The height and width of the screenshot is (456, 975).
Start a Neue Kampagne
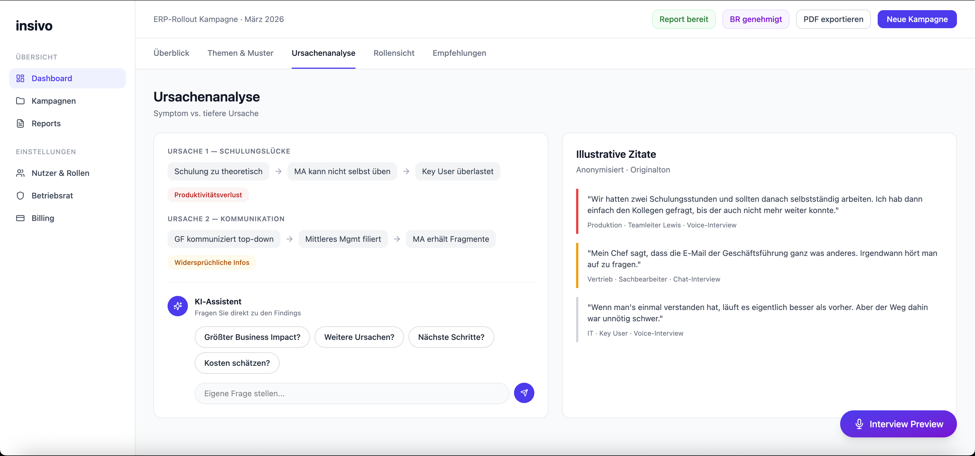pos(917,19)
